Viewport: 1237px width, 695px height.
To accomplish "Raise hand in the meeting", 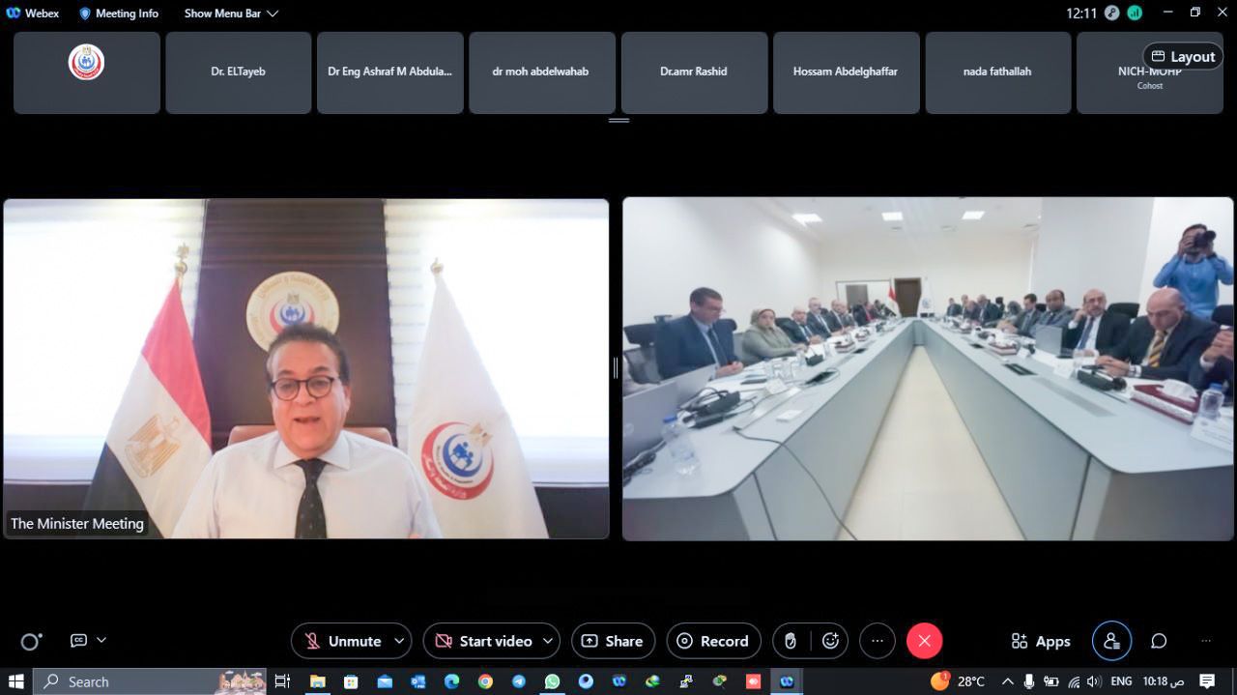I will pyautogui.click(x=791, y=641).
